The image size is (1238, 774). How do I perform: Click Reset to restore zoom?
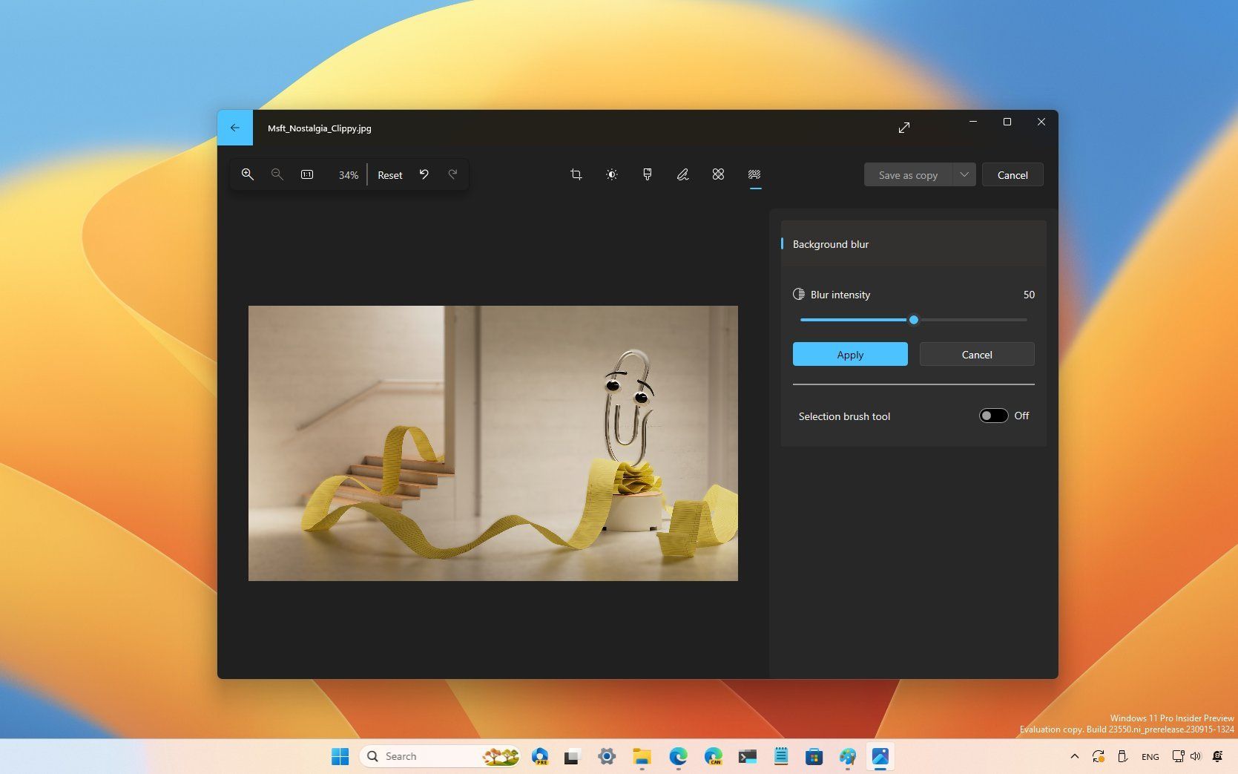point(389,174)
